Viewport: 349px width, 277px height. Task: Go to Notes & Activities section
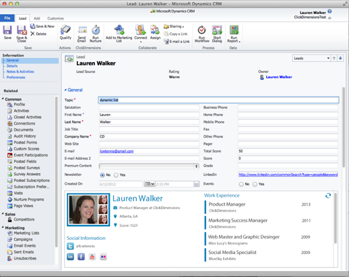coord(20,71)
